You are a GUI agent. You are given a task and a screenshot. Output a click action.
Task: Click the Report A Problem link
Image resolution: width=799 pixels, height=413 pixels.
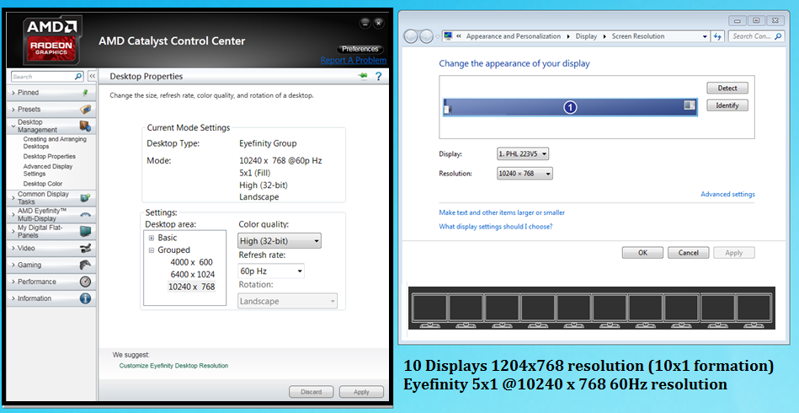354,60
